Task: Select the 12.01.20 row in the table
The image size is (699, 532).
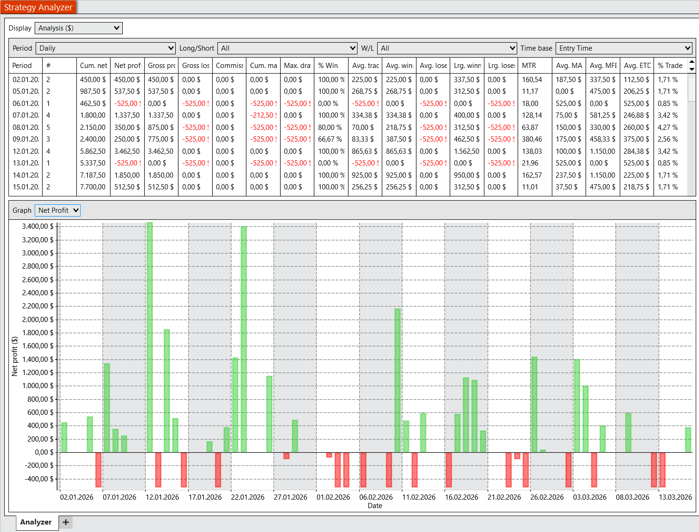Action: [26, 151]
